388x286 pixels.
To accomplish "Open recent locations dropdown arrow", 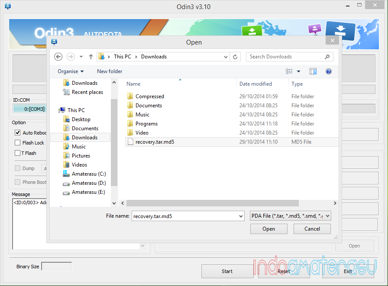I will (x=81, y=57).
